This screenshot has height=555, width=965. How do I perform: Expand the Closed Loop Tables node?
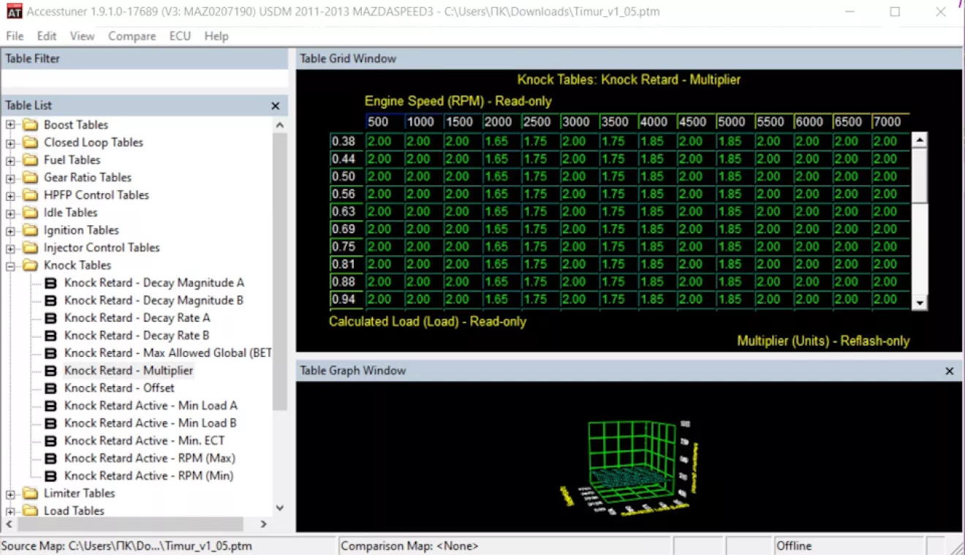[11, 143]
